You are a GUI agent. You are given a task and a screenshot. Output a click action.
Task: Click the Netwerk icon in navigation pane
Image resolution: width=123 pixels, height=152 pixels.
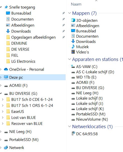click(6, 148)
